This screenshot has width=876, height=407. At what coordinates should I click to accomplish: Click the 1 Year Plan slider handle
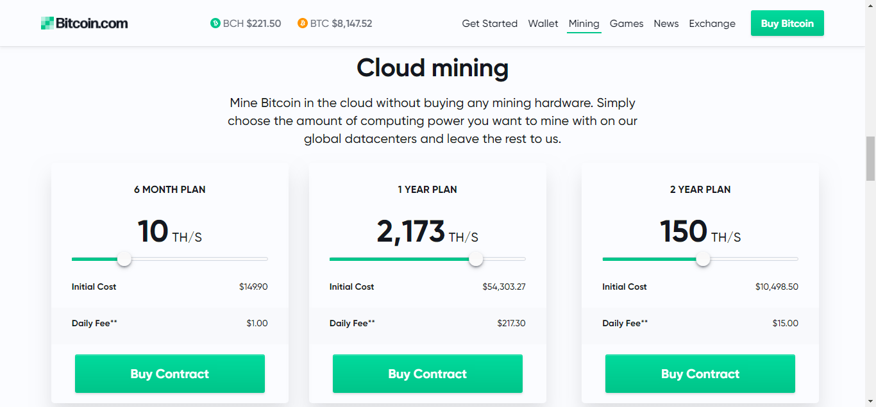pos(476,259)
